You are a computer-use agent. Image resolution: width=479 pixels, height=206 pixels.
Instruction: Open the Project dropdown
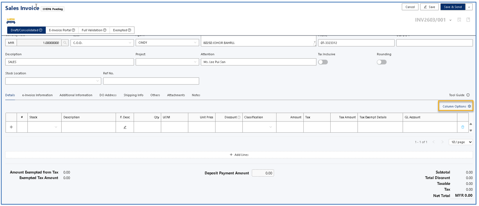point(167,62)
